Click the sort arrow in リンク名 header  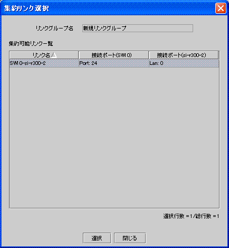54,55
